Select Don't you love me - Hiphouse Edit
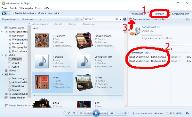This screenshot has height=117, width=192. (148, 61)
